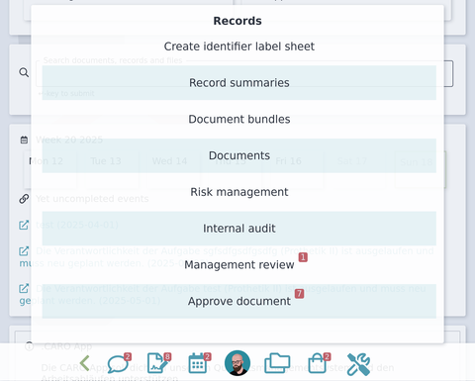The height and width of the screenshot is (381, 475).
Task: Select Document bundles entry
Action: [239, 119]
